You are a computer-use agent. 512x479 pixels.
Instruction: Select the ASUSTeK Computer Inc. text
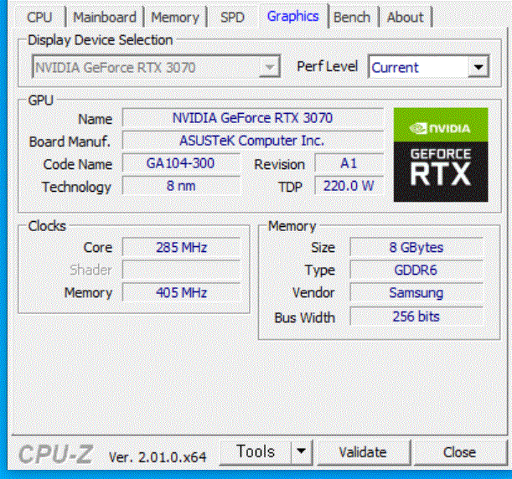coord(251,141)
